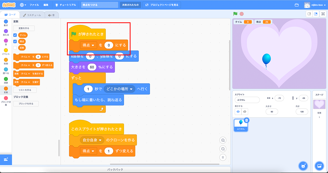This screenshot has width=328, height=173.
Task: Open the language globe dropdown
Action: [x=23, y=5]
